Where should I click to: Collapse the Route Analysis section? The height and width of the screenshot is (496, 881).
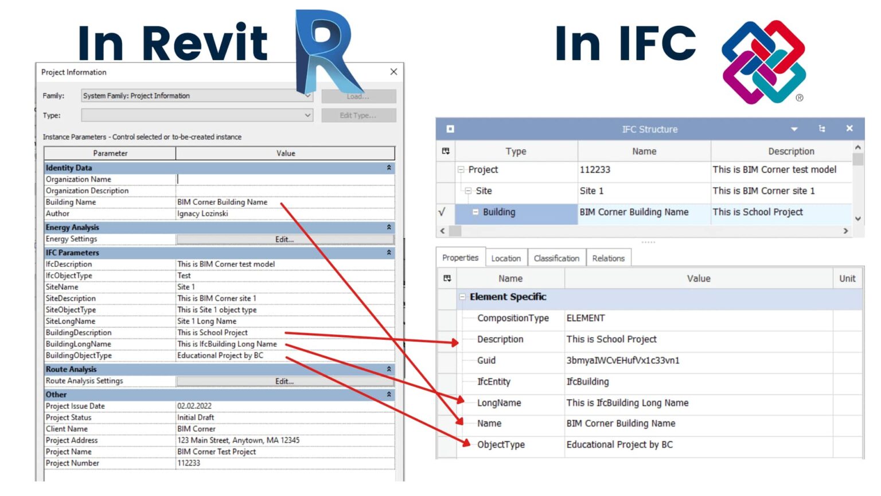pyautogui.click(x=389, y=369)
